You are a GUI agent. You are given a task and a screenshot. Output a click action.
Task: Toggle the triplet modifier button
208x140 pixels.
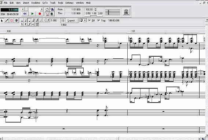[x=48, y=20]
